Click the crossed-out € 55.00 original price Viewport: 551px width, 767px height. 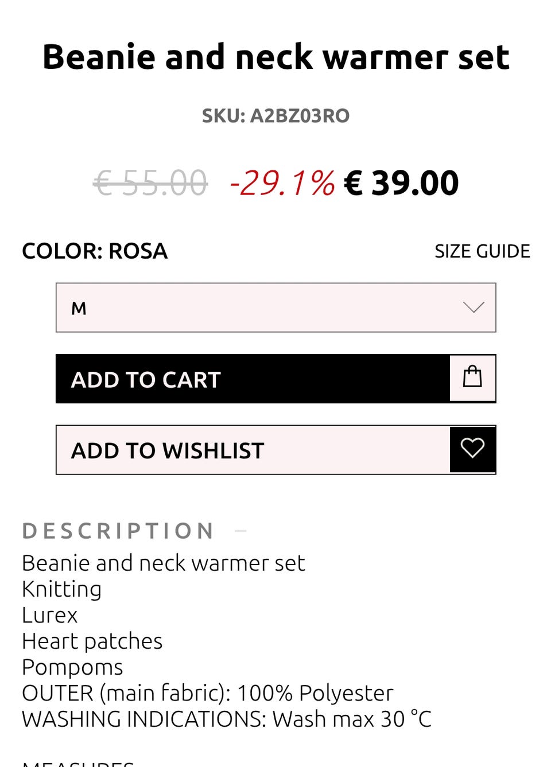click(150, 184)
